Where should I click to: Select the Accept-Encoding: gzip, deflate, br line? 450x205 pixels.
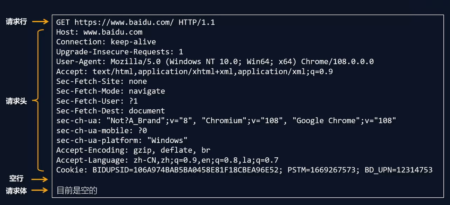(x=133, y=150)
